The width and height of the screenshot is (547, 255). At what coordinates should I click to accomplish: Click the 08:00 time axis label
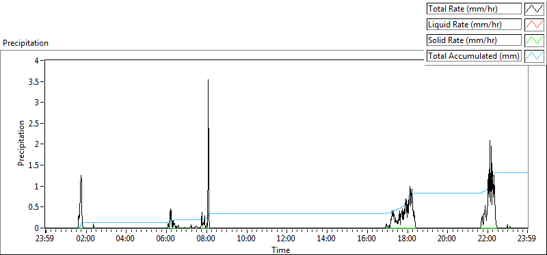tap(206, 239)
